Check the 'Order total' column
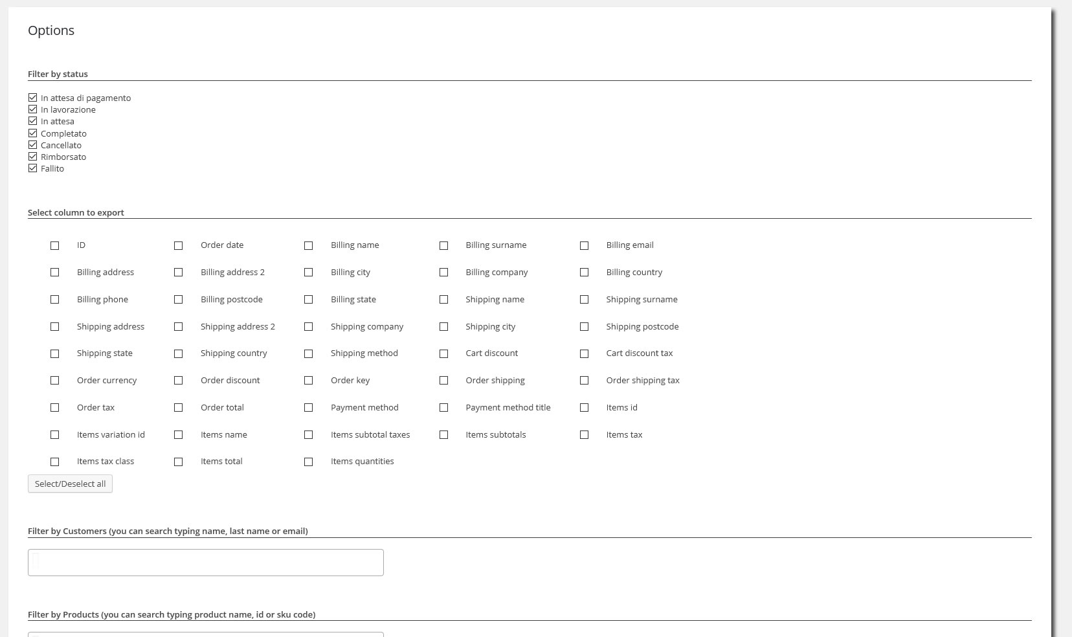This screenshot has height=637, width=1072. pos(179,408)
